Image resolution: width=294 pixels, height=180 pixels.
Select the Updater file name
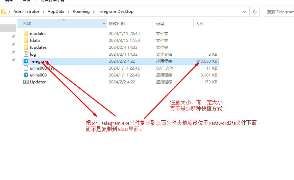[x=38, y=82]
